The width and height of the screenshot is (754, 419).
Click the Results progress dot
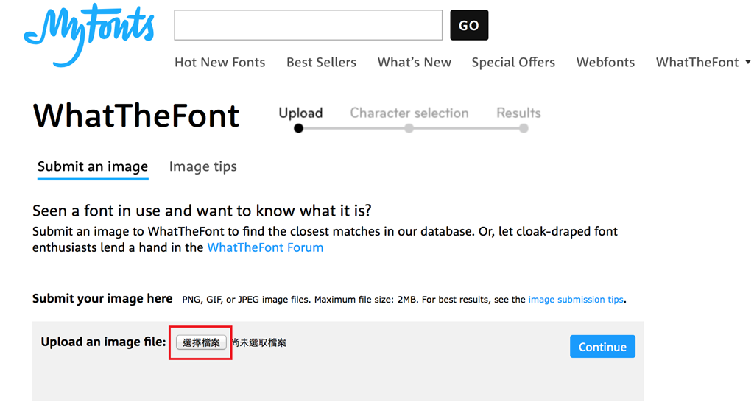tap(524, 128)
